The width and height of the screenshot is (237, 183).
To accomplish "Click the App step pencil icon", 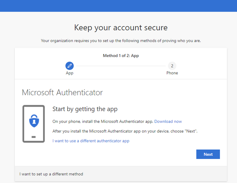I will pyautogui.click(x=69, y=66).
